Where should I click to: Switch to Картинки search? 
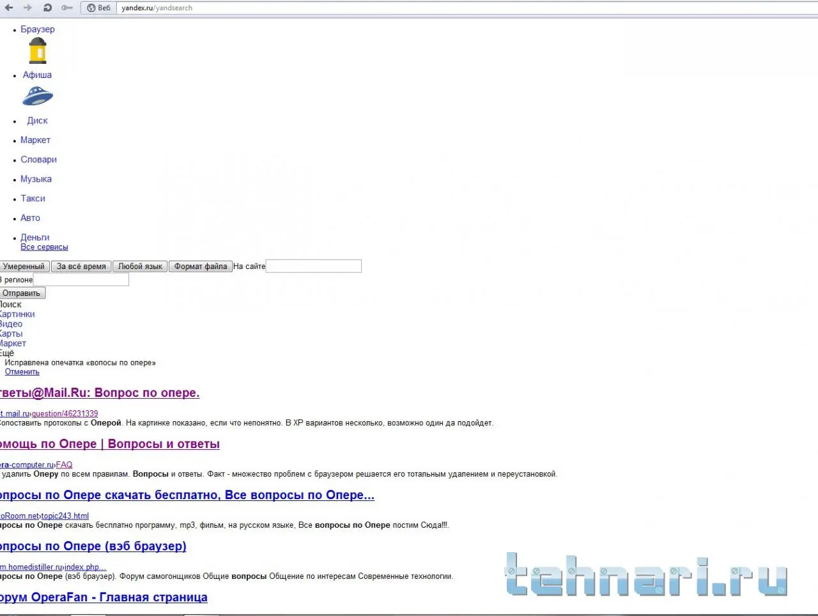click(17, 314)
